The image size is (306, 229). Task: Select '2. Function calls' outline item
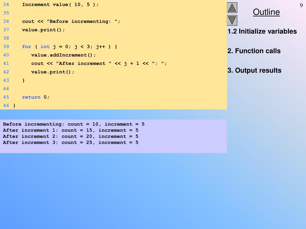tap(254, 51)
